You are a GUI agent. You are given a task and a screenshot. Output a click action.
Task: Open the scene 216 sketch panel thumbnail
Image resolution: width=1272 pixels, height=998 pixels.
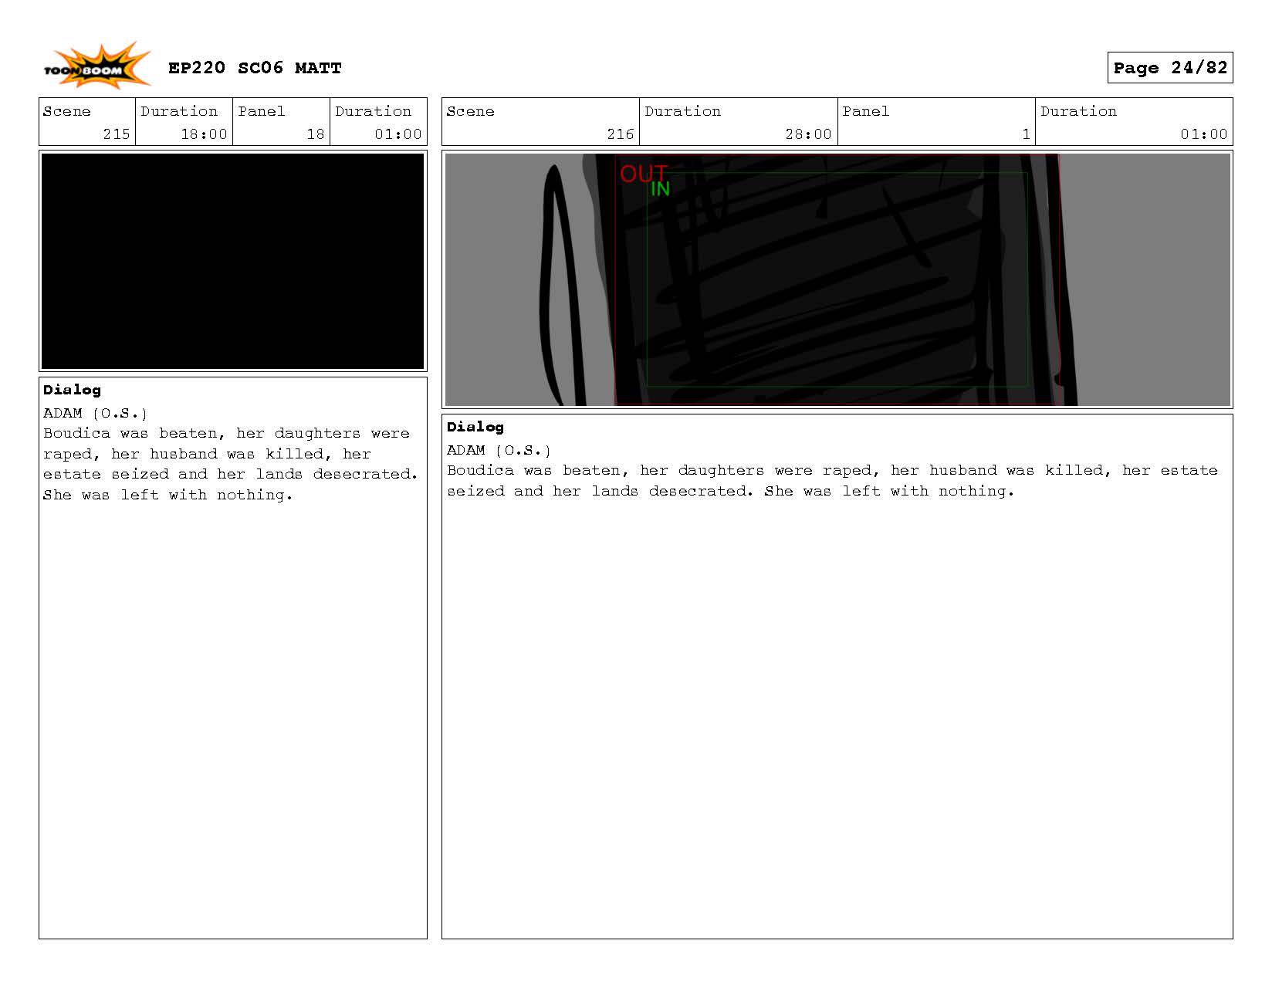click(837, 279)
